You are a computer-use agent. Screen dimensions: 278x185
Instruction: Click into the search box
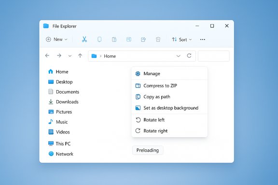(214, 56)
